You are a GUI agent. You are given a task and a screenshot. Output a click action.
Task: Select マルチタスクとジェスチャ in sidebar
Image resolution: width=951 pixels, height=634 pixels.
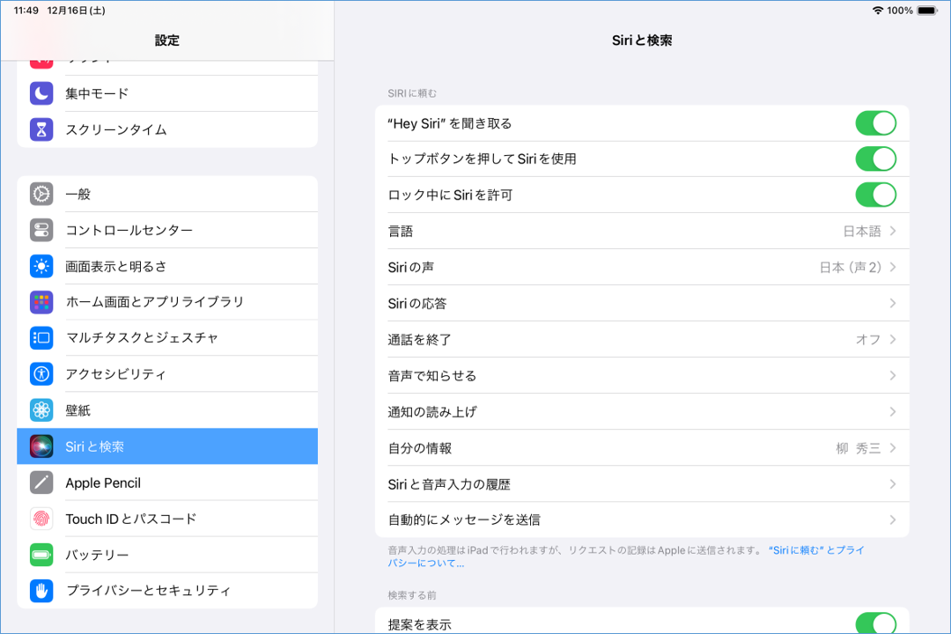(x=167, y=338)
